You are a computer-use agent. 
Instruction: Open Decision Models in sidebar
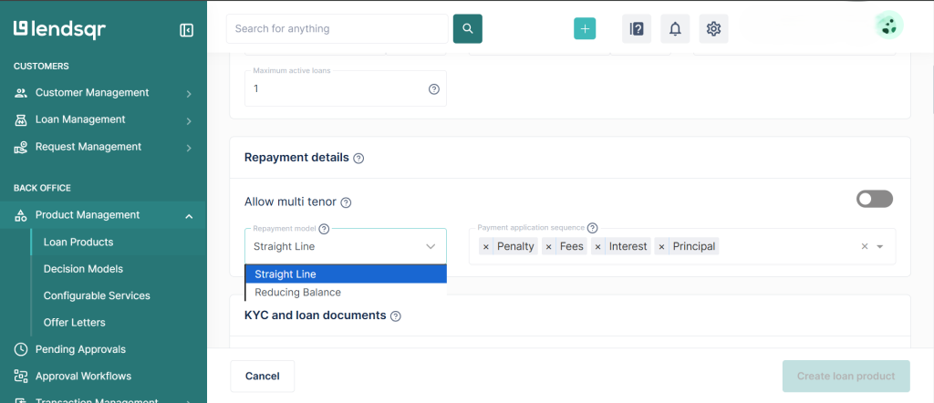(x=83, y=269)
